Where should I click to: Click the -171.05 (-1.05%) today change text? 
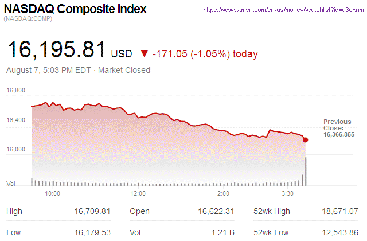(205, 54)
